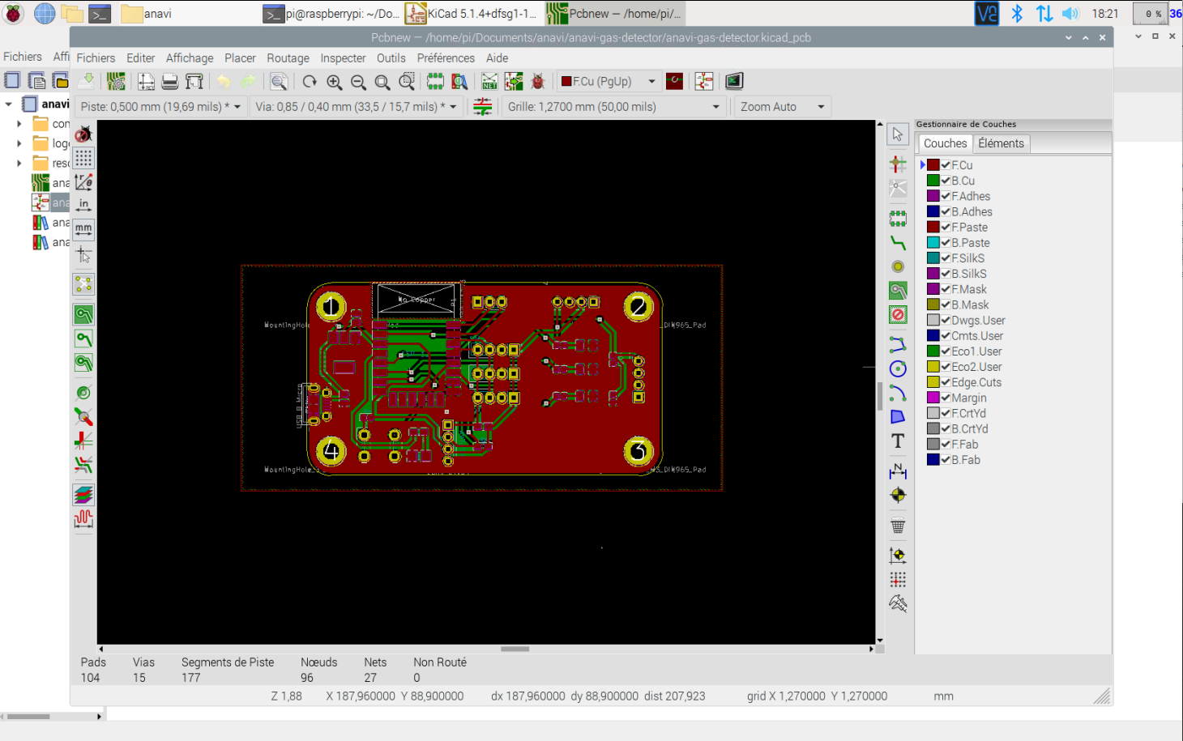Select the Add dimension tool
The image size is (1183, 741).
pyautogui.click(x=898, y=471)
